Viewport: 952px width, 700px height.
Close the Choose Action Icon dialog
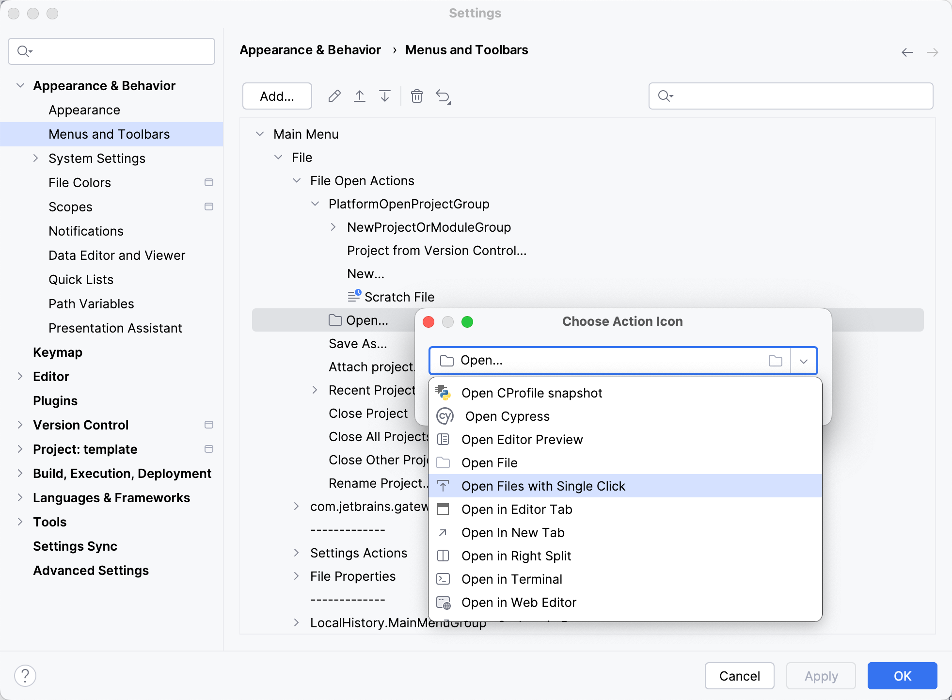[428, 322]
